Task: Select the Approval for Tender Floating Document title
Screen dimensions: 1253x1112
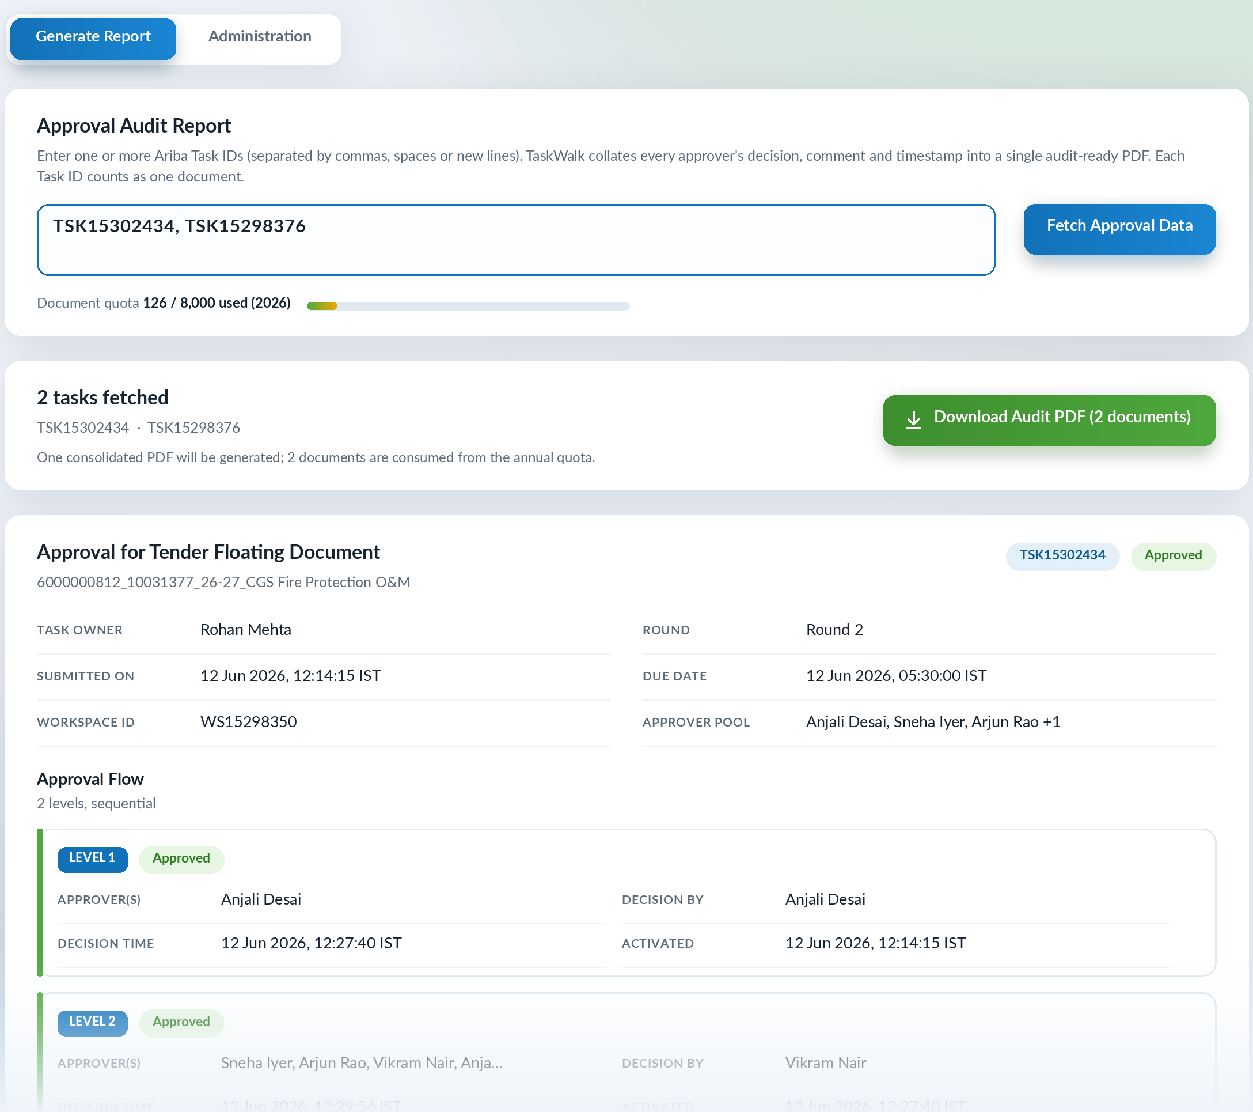Action: click(x=208, y=552)
